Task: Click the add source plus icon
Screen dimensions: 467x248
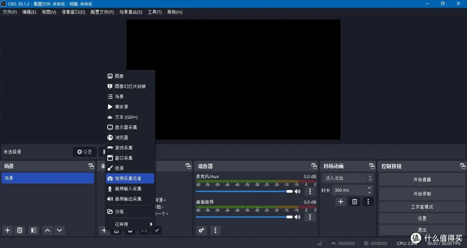Action: (x=104, y=230)
